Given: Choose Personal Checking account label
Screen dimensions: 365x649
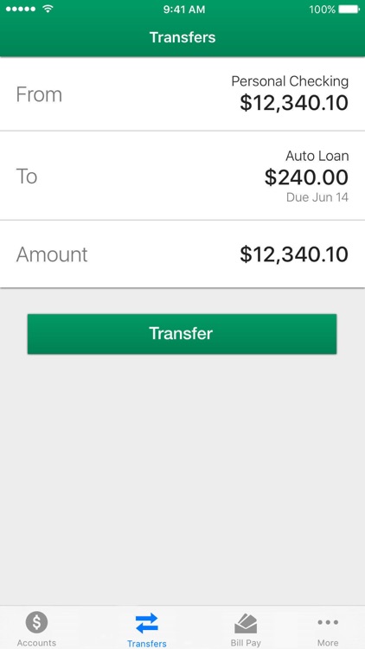Looking at the screenshot, I should (290, 81).
